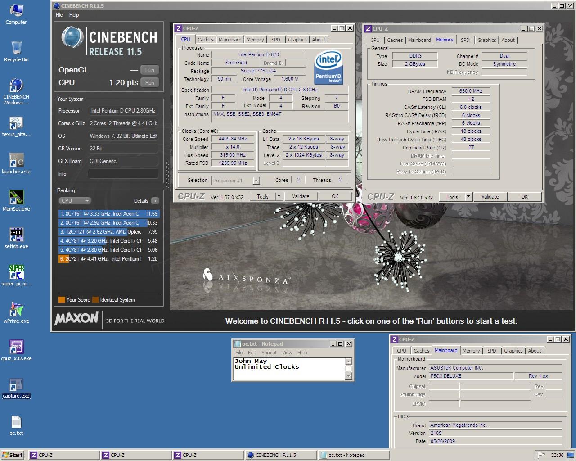Select the wPrime.exe desktop icon
This screenshot has height=461, width=576.
click(x=16, y=313)
